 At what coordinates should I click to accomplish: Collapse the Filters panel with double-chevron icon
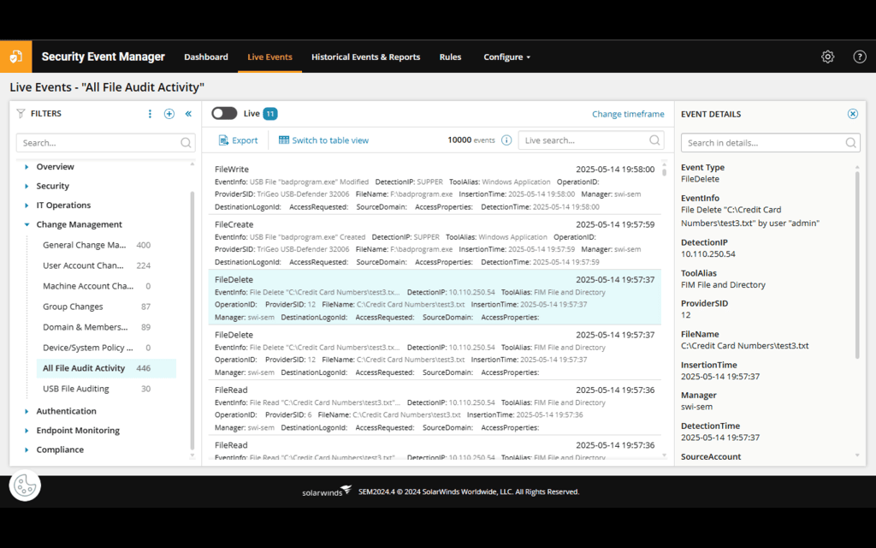coord(187,113)
